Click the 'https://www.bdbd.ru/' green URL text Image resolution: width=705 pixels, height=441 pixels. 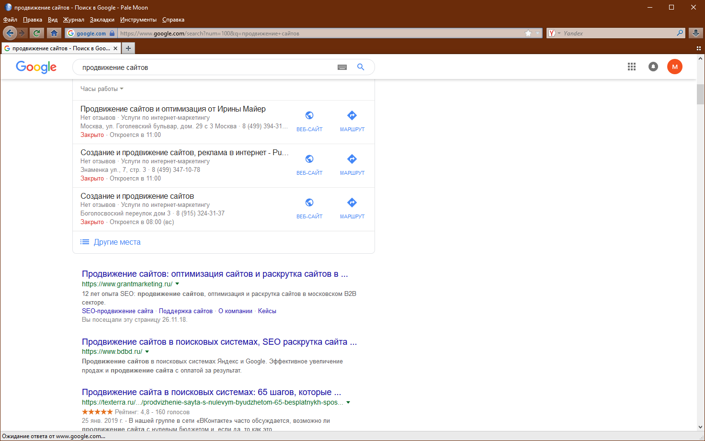pos(112,351)
